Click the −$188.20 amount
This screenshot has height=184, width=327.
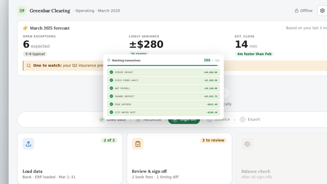[x=212, y=112]
